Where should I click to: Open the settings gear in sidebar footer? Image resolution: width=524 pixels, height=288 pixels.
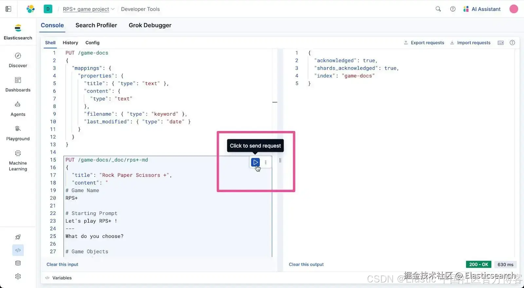click(18, 276)
